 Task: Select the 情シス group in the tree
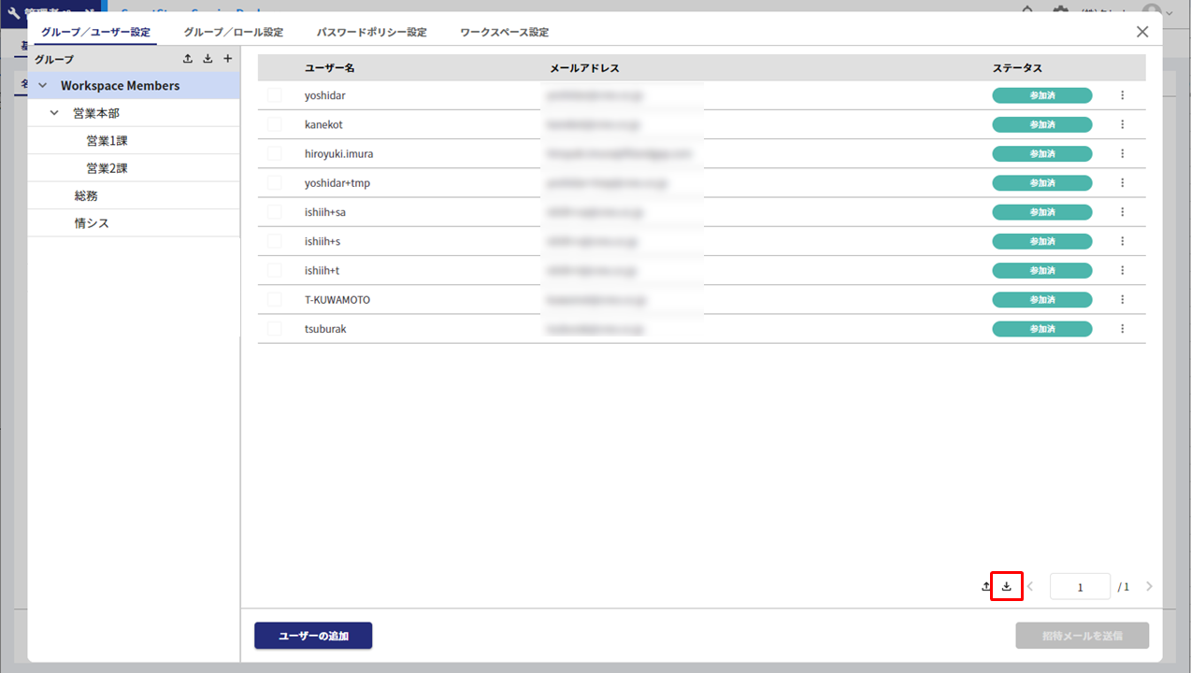click(x=92, y=223)
